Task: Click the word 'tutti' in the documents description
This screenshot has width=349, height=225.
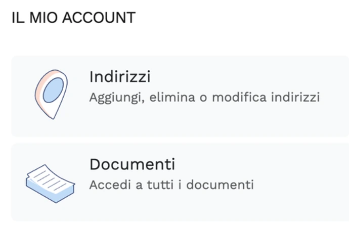Action: click(151, 184)
